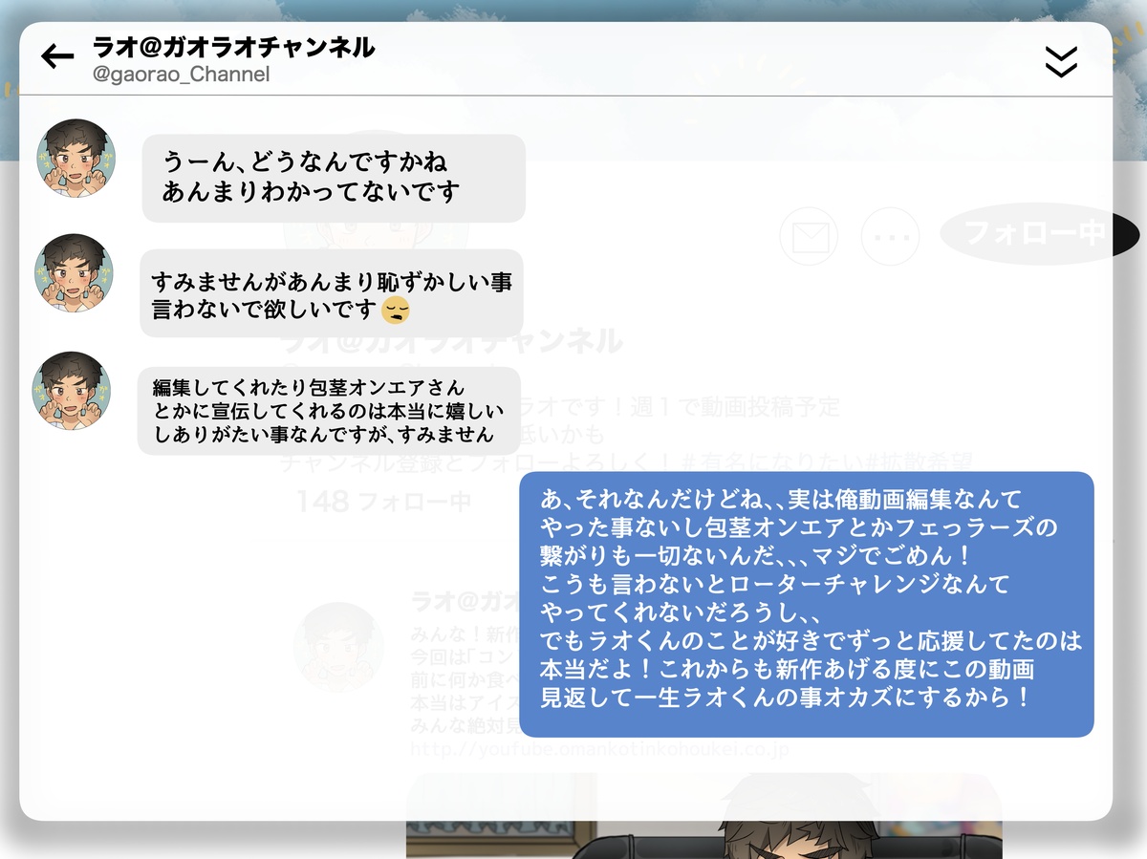Screen dimensions: 1147x859
Task: Select the @gaorao_Channel handle
Action: click(x=181, y=74)
